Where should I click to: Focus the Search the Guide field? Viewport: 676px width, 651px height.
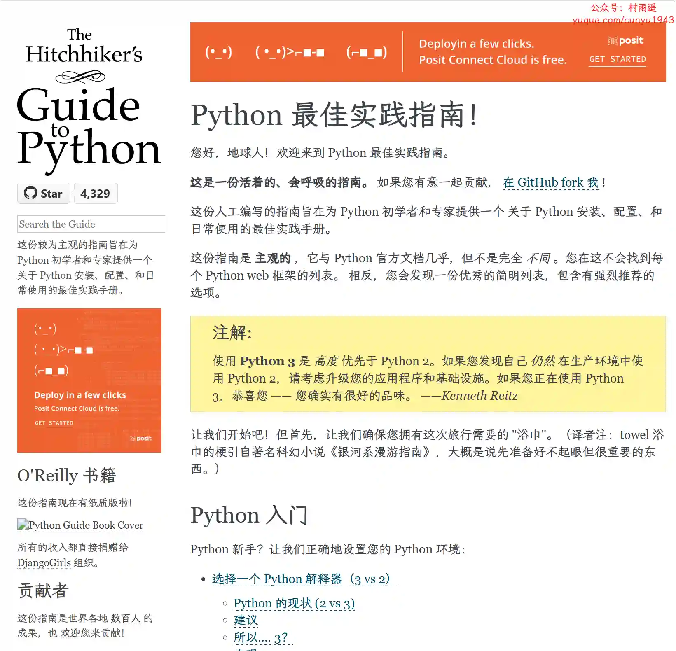[91, 224]
